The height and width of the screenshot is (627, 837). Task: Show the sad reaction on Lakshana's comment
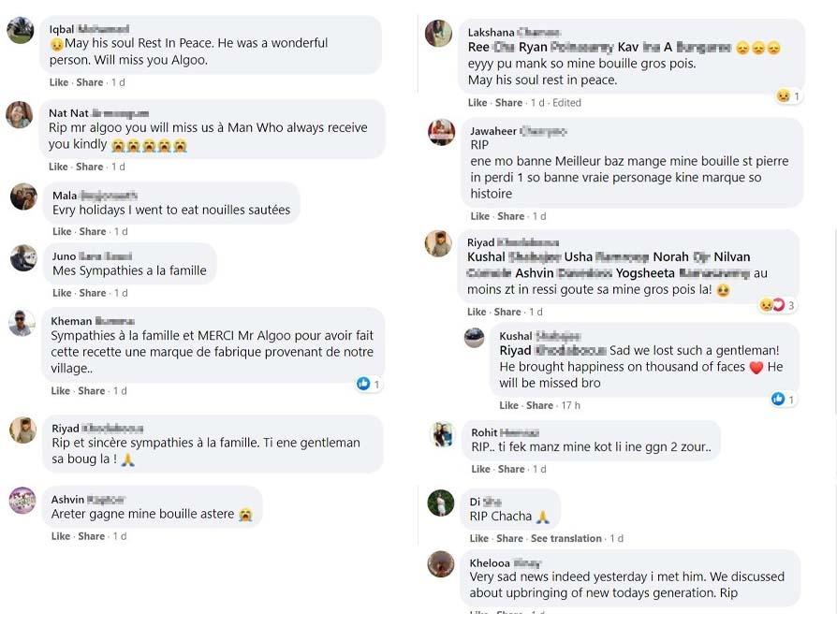coord(787,95)
